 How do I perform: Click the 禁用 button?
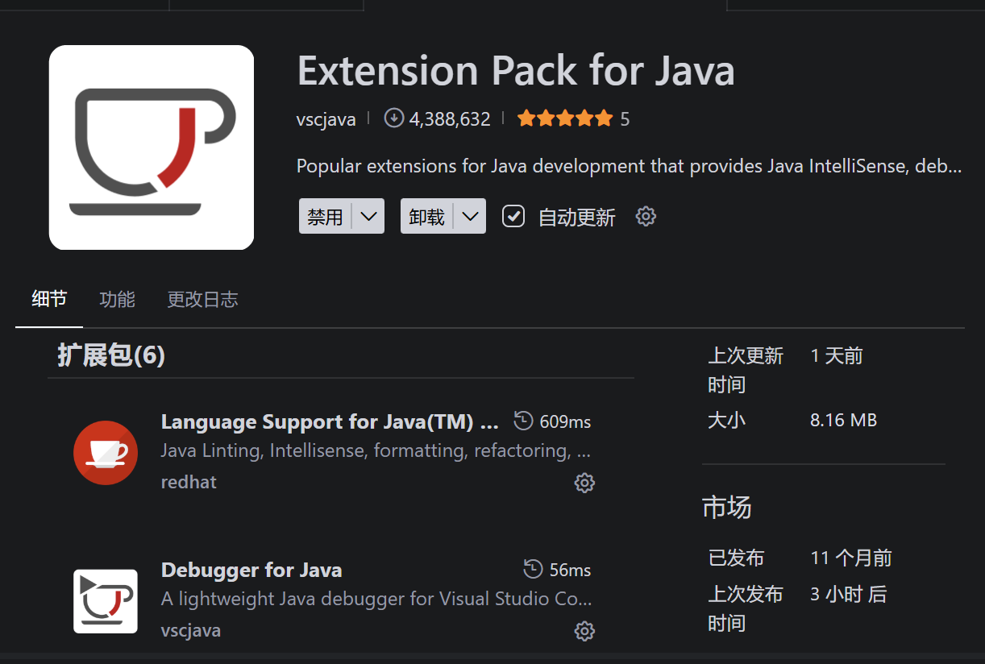tap(326, 216)
